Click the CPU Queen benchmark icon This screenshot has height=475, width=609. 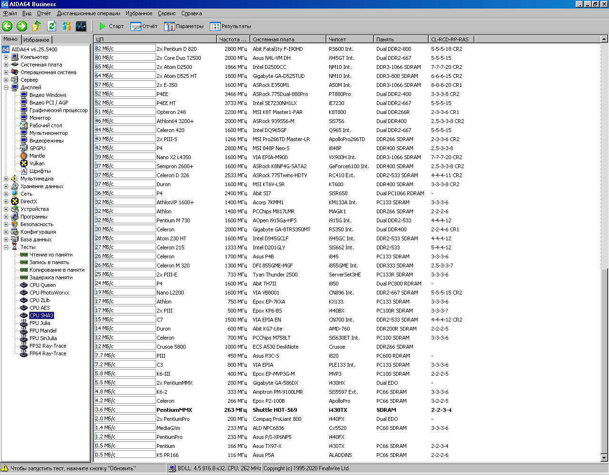pyautogui.click(x=24, y=285)
